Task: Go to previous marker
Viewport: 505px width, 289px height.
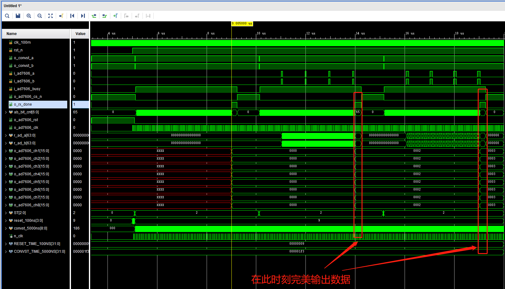Action: click(126, 16)
